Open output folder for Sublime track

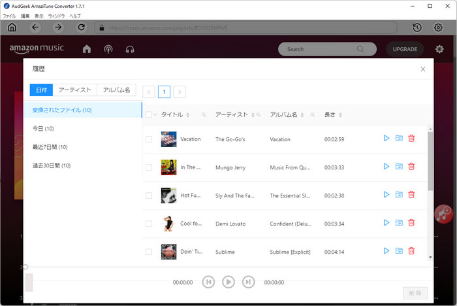pyautogui.click(x=399, y=251)
